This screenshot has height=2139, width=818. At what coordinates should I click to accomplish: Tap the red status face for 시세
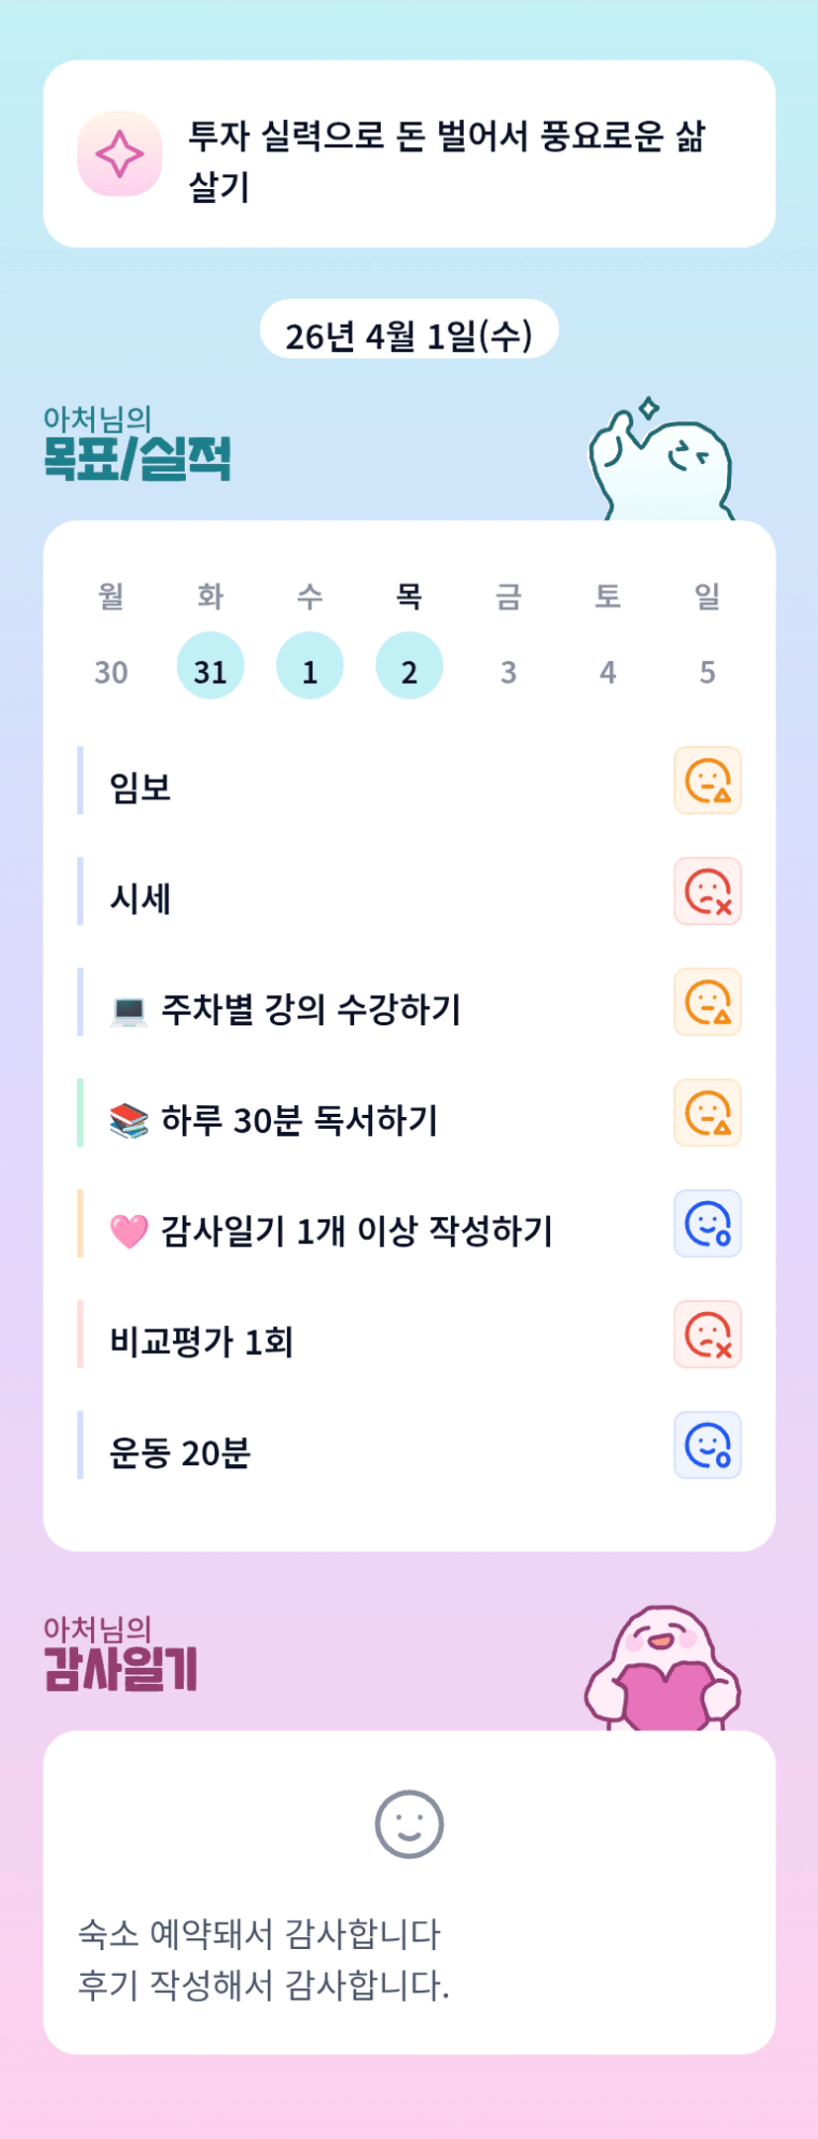pyautogui.click(x=707, y=891)
